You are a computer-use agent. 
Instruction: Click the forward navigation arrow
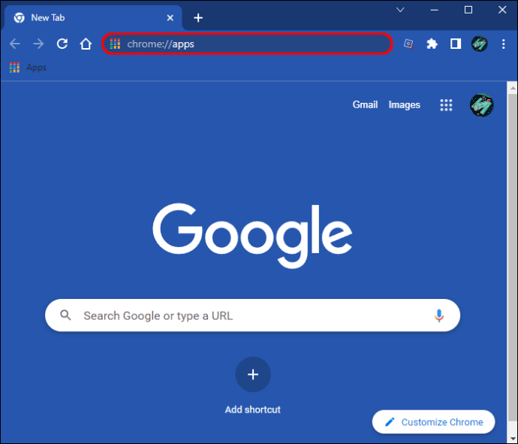tap(38, 44)
